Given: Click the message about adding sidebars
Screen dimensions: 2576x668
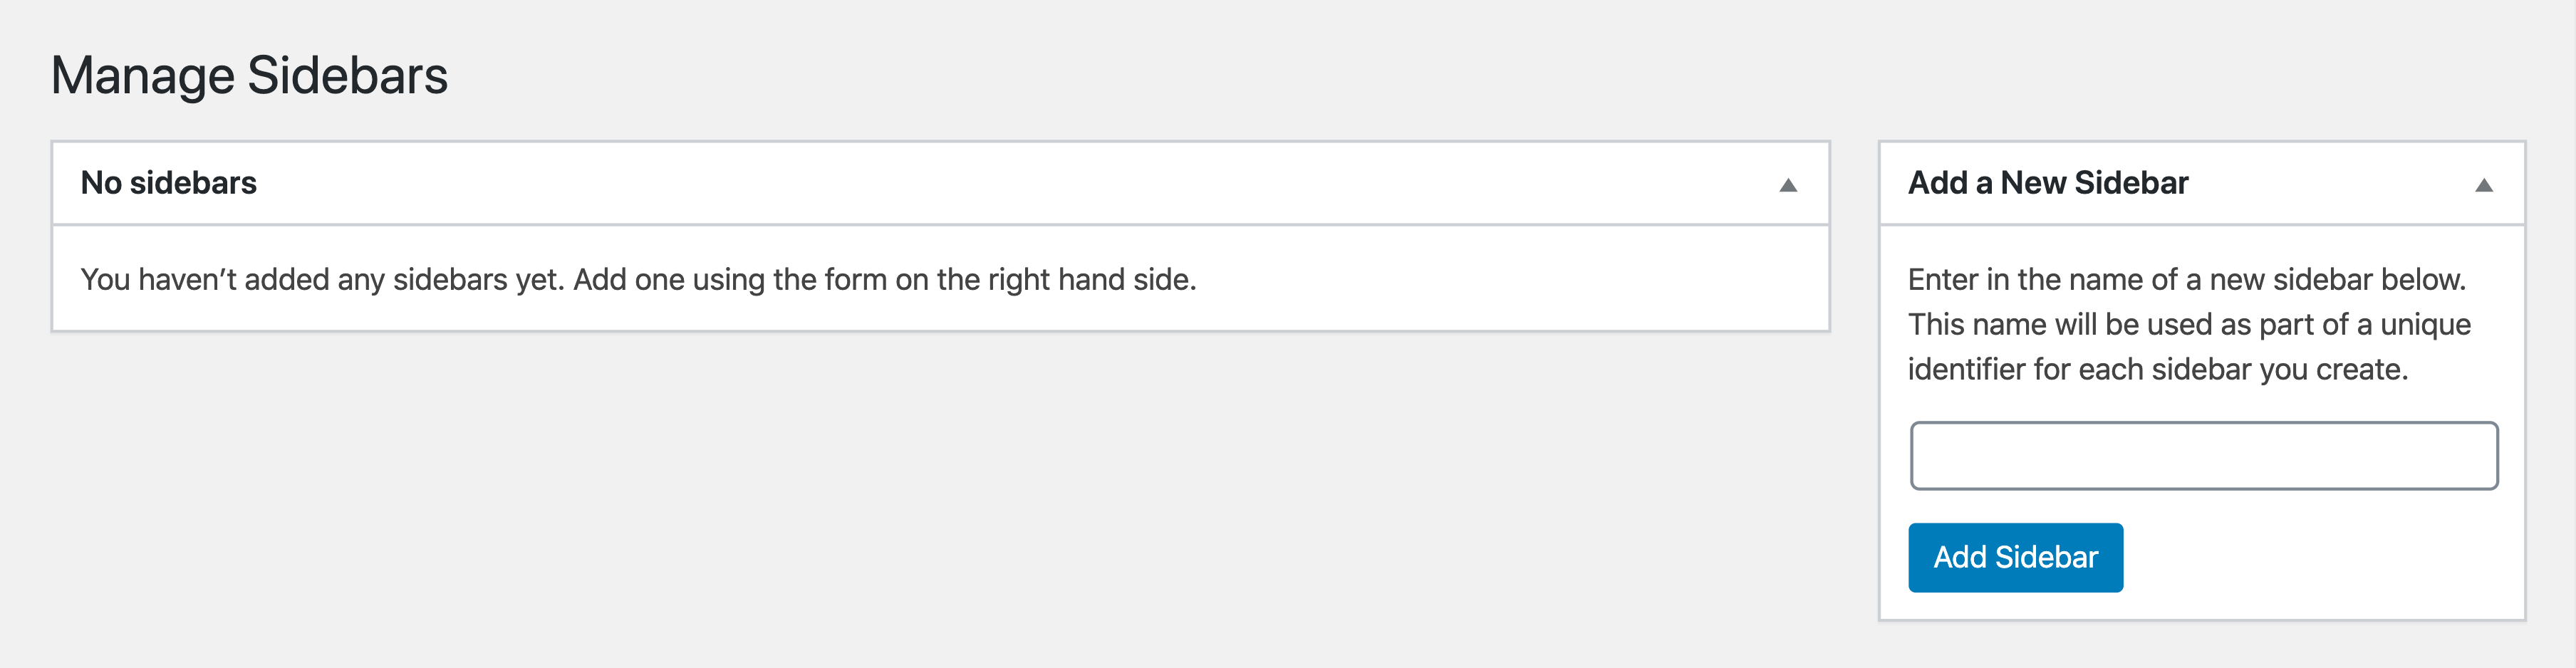Looking at the screenshot, I should click(637, 278).
